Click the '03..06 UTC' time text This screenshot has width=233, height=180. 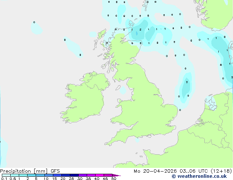[193, 171]
